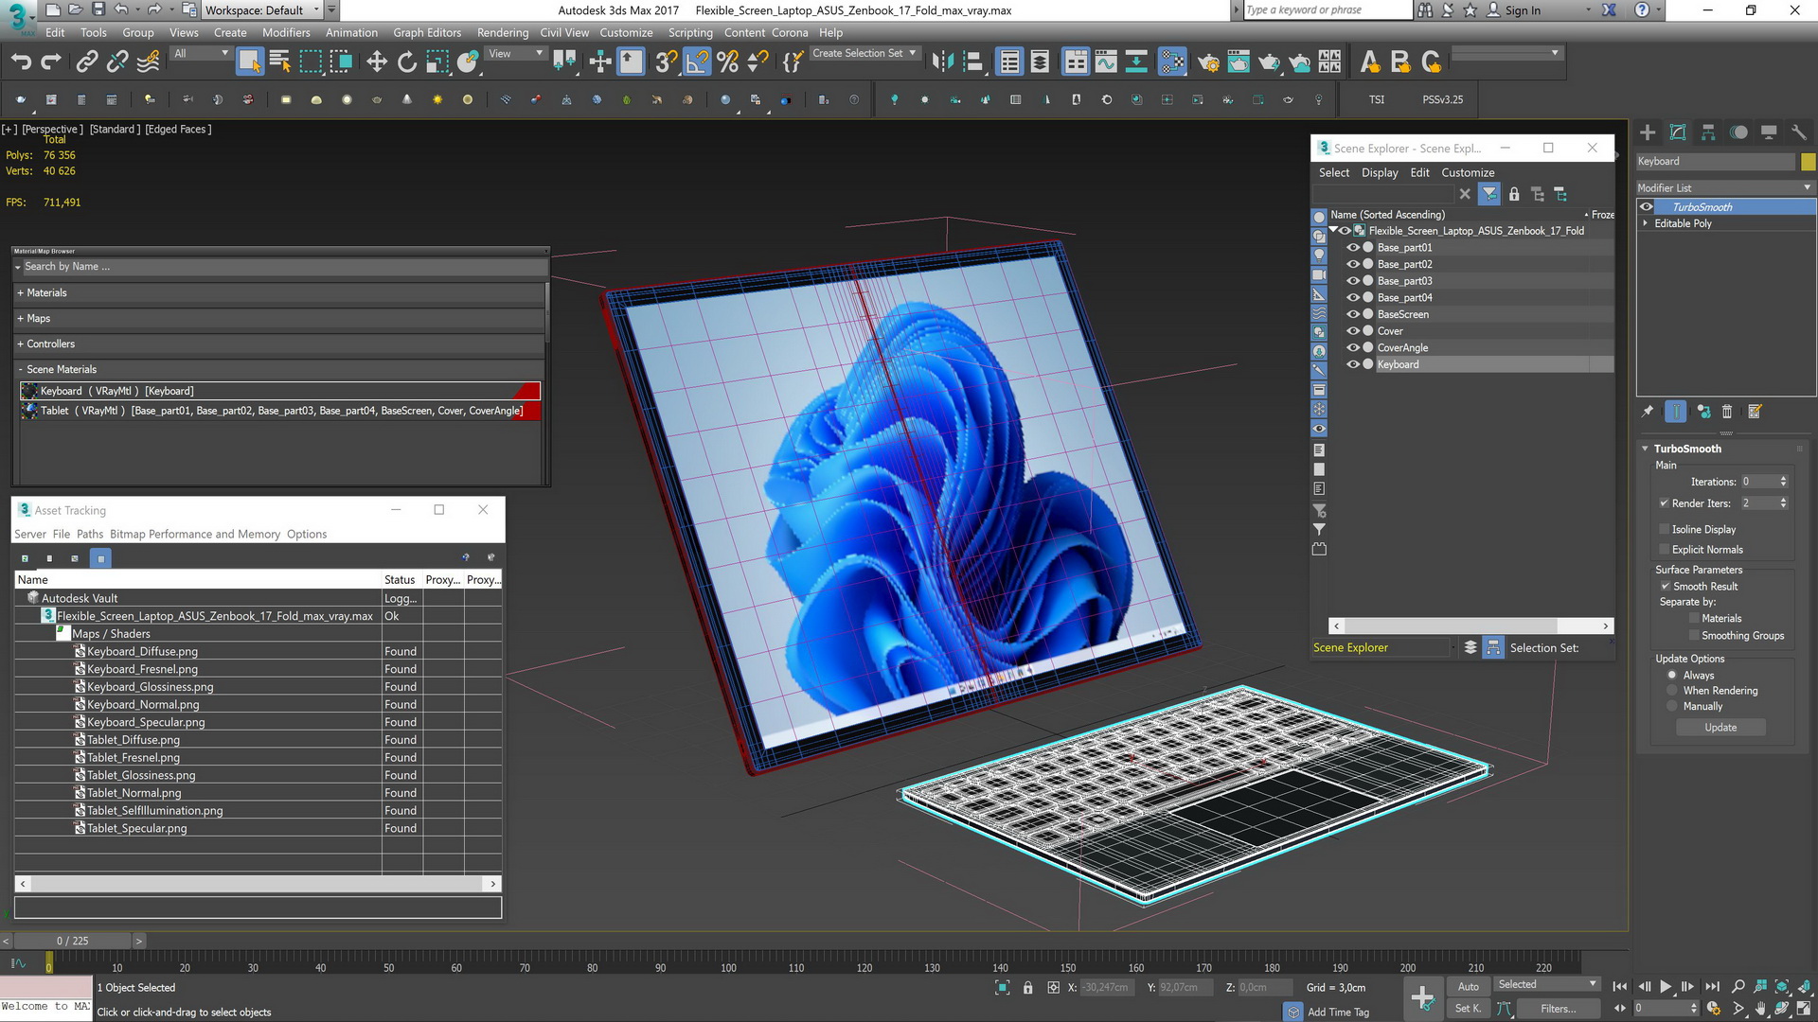
Task: Click the Update button in TurboSmooth
Action: pos(1720,728)
